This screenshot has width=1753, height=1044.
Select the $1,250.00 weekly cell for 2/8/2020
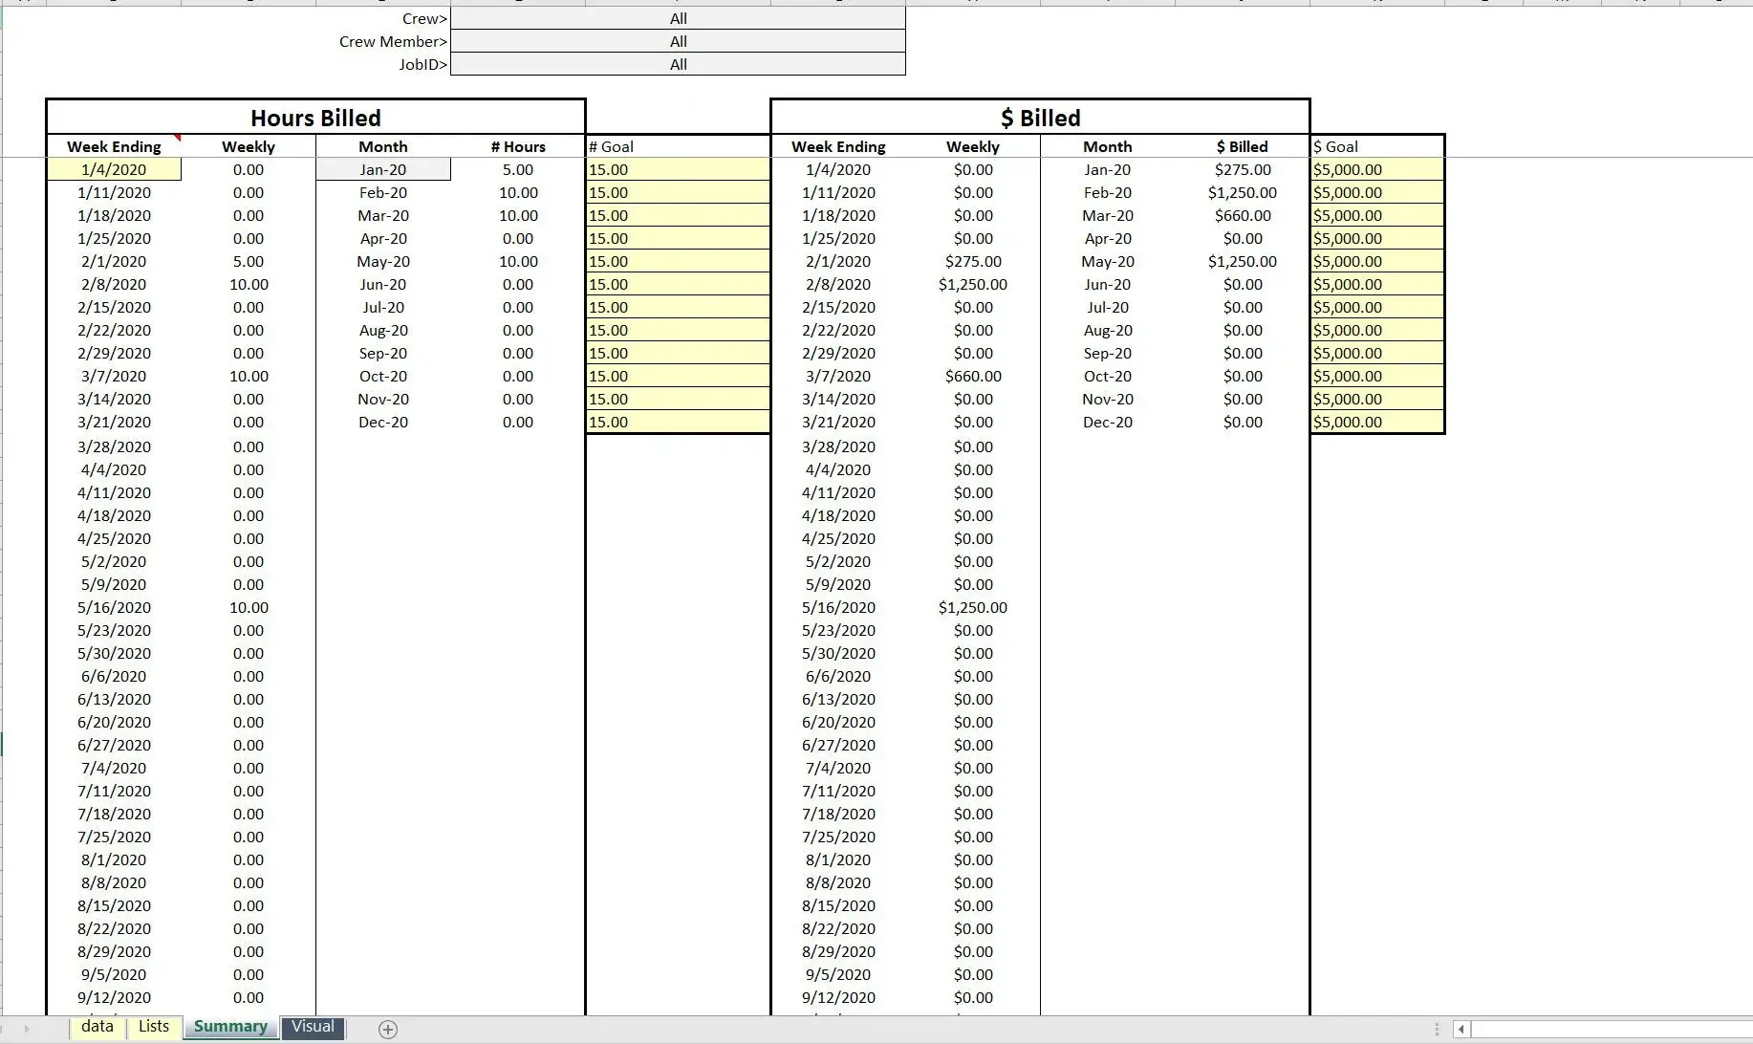click(972, 284)
